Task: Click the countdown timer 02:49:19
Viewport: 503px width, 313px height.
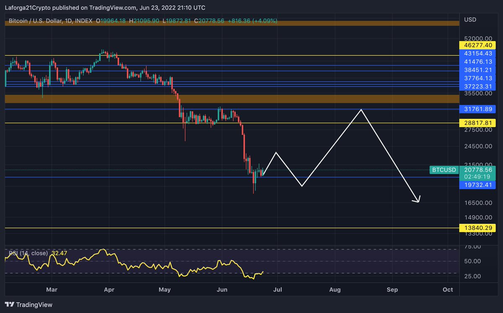Action: point(477,177)
